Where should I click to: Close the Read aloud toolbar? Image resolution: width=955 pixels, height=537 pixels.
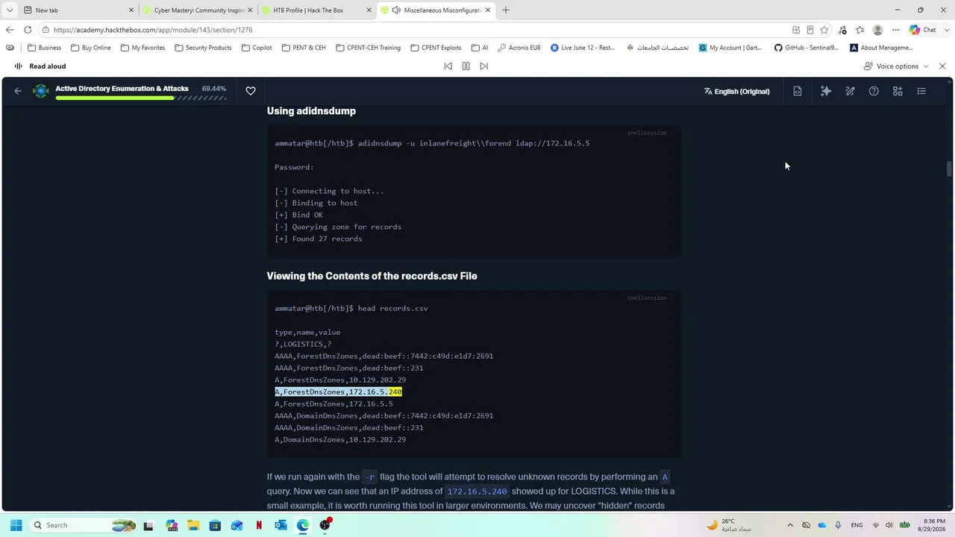(x=942, y=66)
